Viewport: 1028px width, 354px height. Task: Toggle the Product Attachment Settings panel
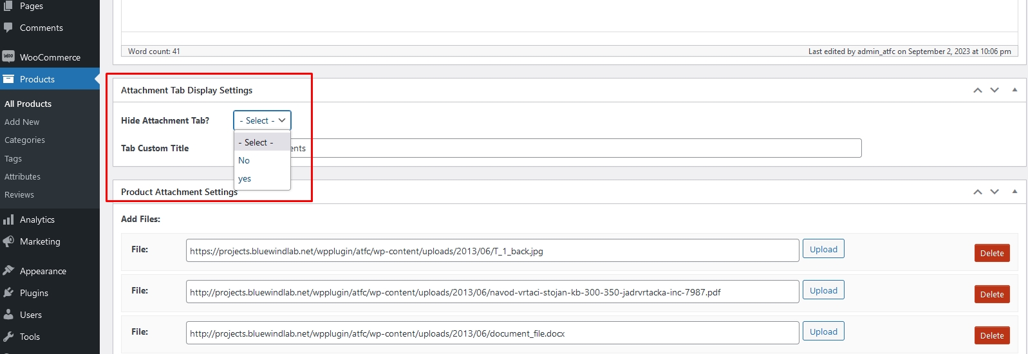pyautogui.click(x=1014, y=192)
